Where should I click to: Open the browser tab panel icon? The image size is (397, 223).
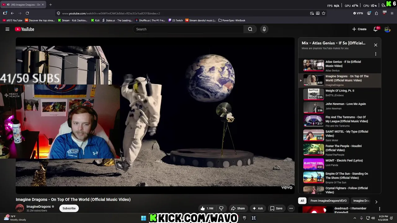click(5, 13)
